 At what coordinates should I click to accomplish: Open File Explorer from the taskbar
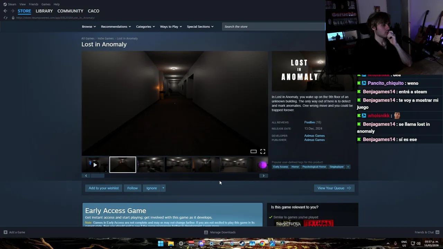pos(171,243)
